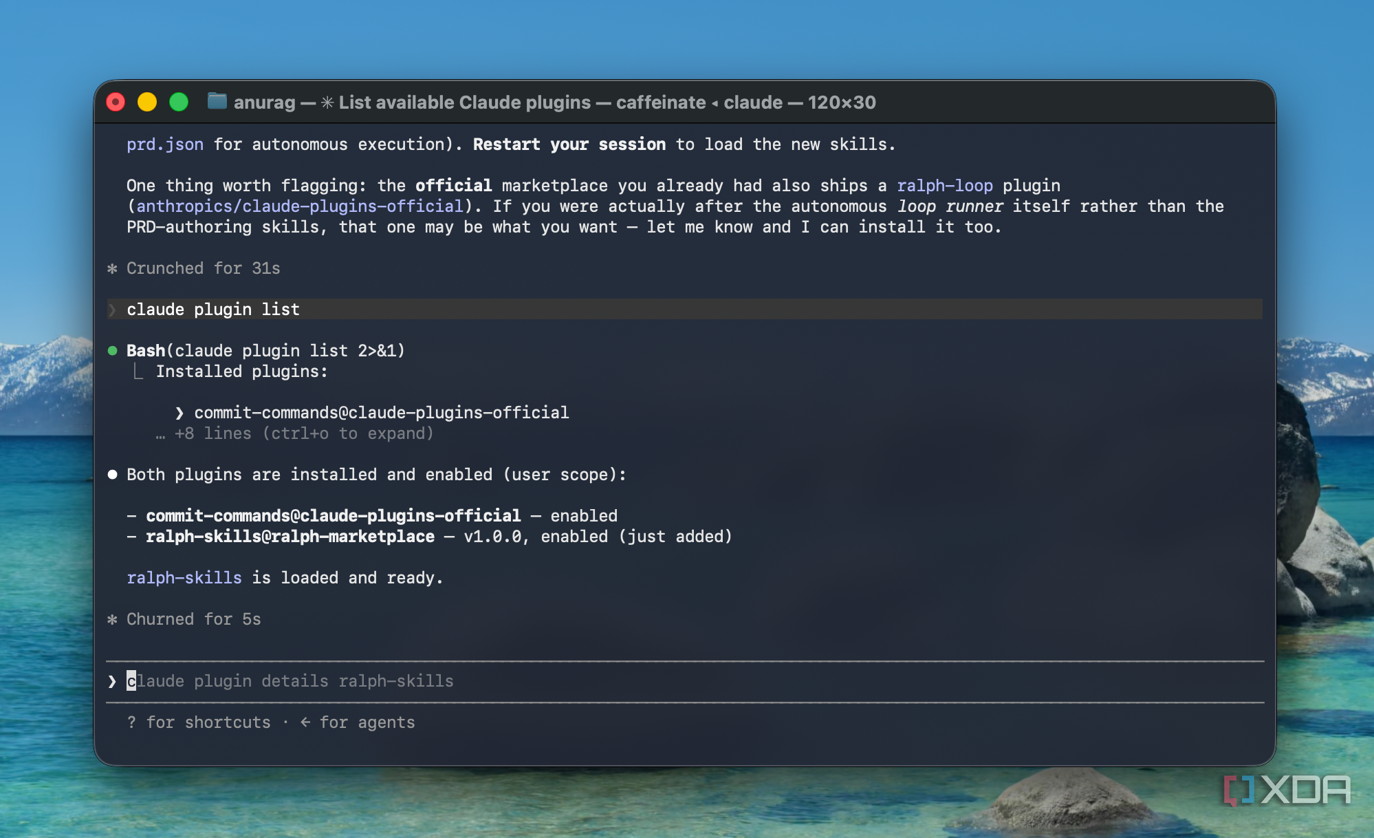Click the bold 'ralph-skills@ralph-marketplace' list entry

pyautogui.click(x=290, y=537)
